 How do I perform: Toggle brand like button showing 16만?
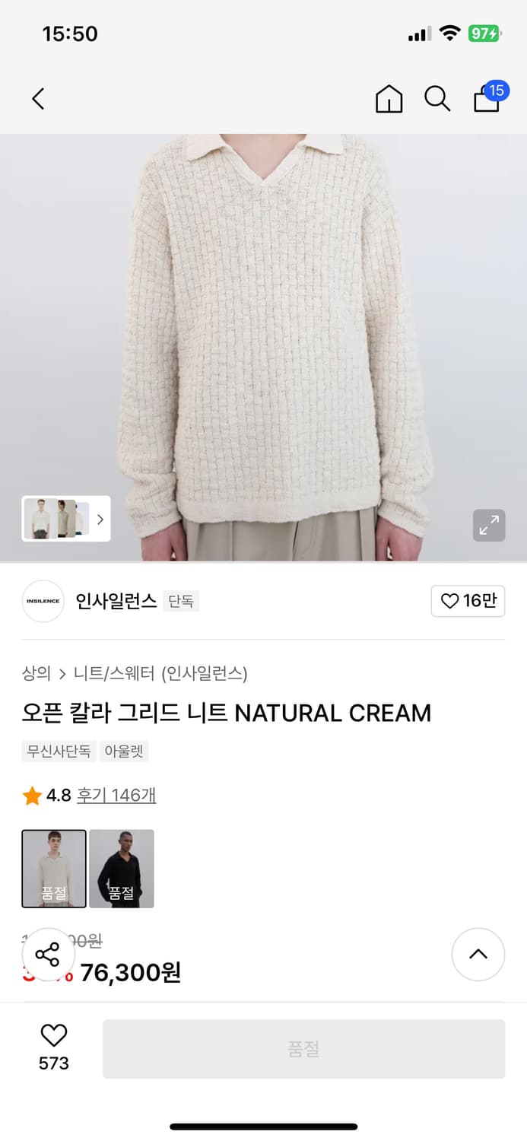[468, 601]
